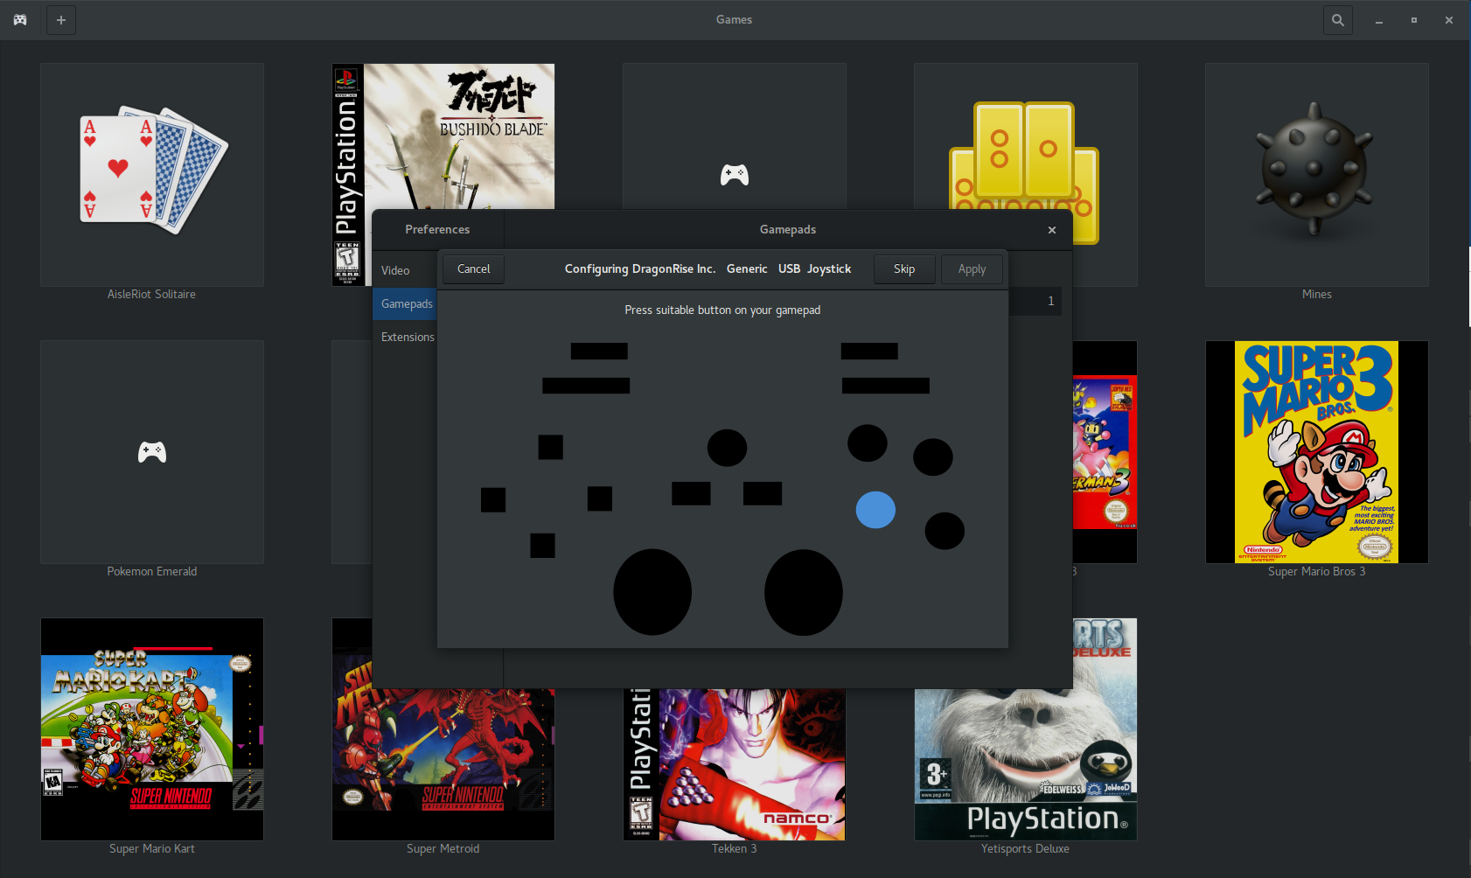Open Yetisports Deluxe game cover
This screenshot has width=1471, height=878.
1025,764
